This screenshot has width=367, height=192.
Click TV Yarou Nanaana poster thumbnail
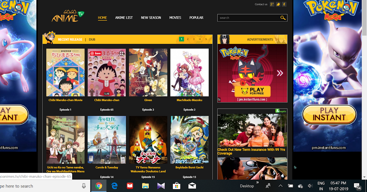(148, 140)
